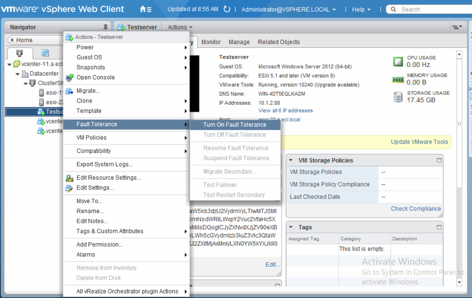
Task: Expand the Power submenu
Action: pyautogui.click(x=127, y=47)
